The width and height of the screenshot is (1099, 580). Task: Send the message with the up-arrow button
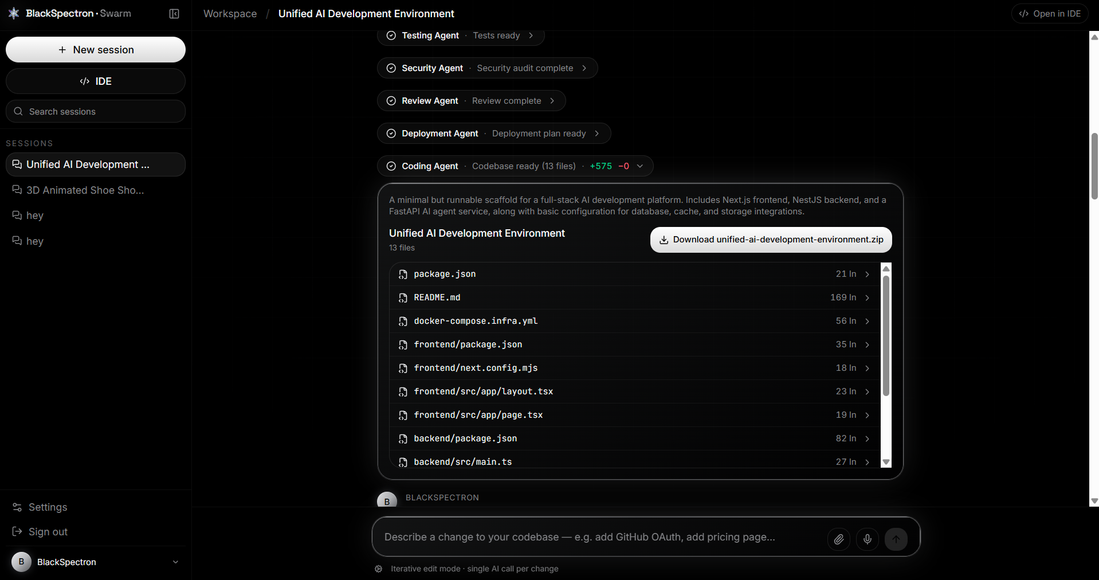[x=896, y=539]
